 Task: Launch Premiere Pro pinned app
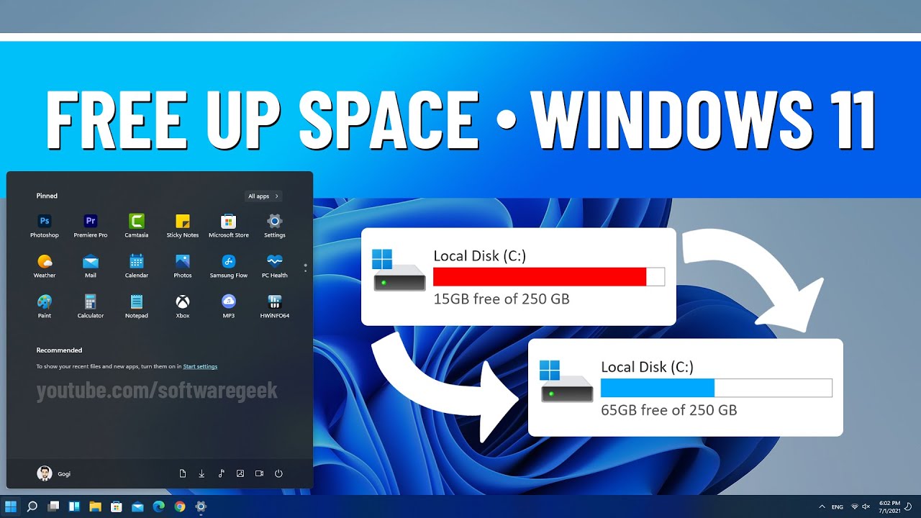pos(91,225)
